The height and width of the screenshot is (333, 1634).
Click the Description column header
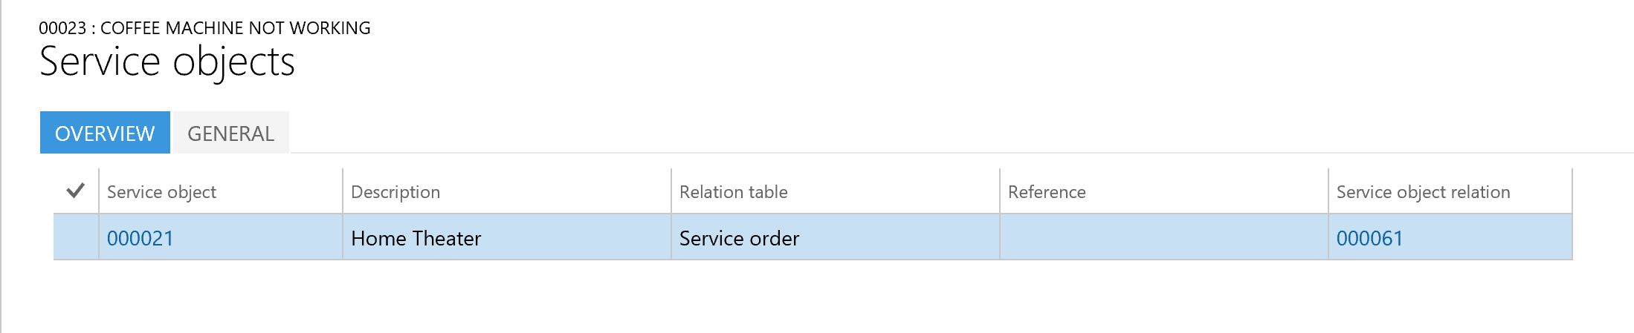click(x=395, y=192)
